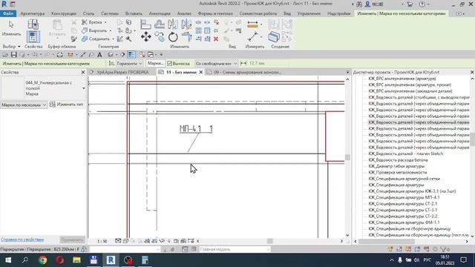Image resolution: width=475 pixels, height=267 pixels.
Task: Open the Горизонтально orientation dropdown
Action: click(x=129, y=63)
